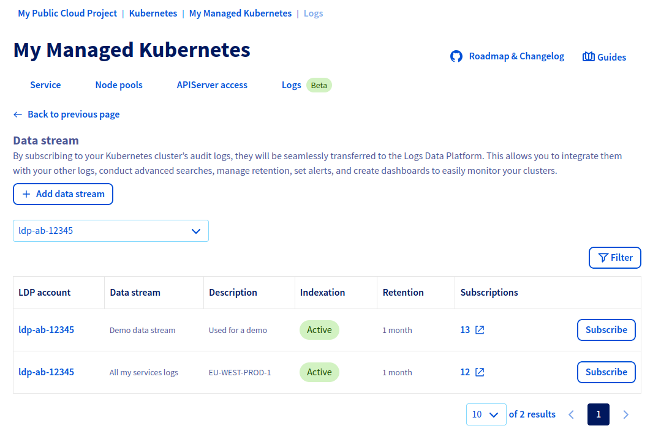The width and height of the screenshot is (661, 442).
Task: Open the APIServer access tab
Action: click(212, 85)
